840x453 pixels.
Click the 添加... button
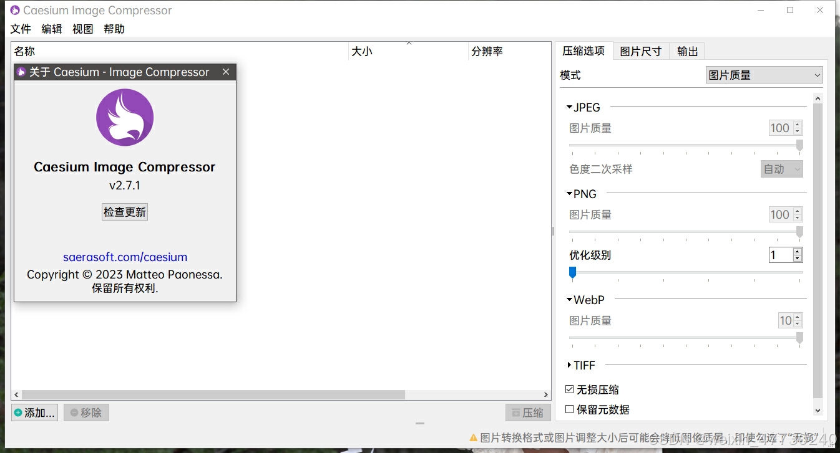pyautogui.click(x=35, y=412)
